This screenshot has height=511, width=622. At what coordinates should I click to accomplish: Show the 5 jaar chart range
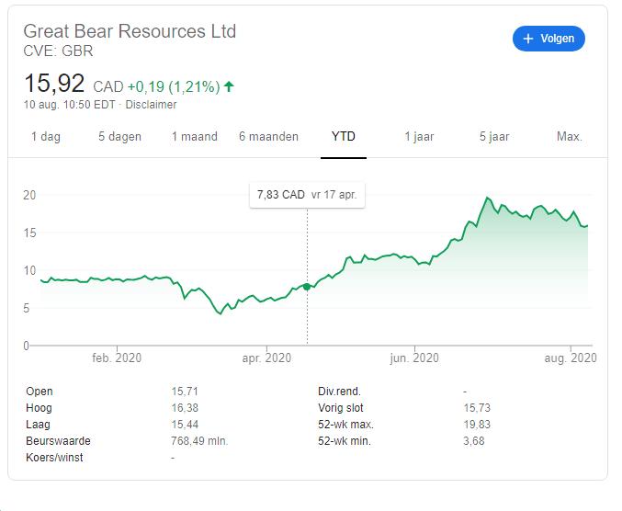[x=494, y=136]
